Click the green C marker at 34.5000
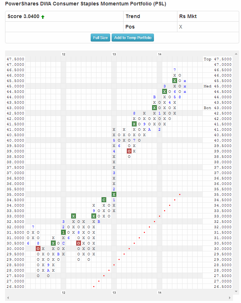Viewport: 241px width, 303px height. pyautogui.click(x=104, y=200)
